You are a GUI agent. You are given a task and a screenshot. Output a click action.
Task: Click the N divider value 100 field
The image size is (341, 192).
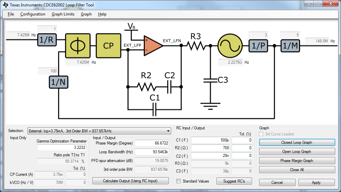tap(48, 71)
